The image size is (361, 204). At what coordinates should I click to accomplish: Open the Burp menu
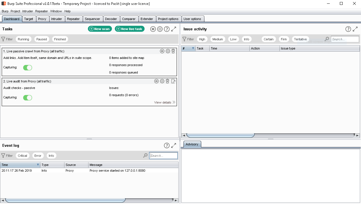5,11
